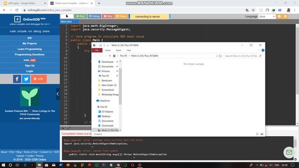Collapse the output panel with the chevron icon
This screenshot has width=299, height=168.
pos(63,128)
